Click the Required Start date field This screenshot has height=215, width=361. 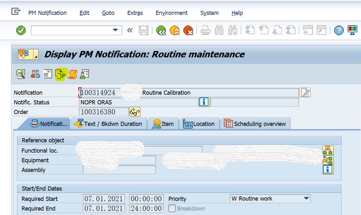[x=104, y=199]
